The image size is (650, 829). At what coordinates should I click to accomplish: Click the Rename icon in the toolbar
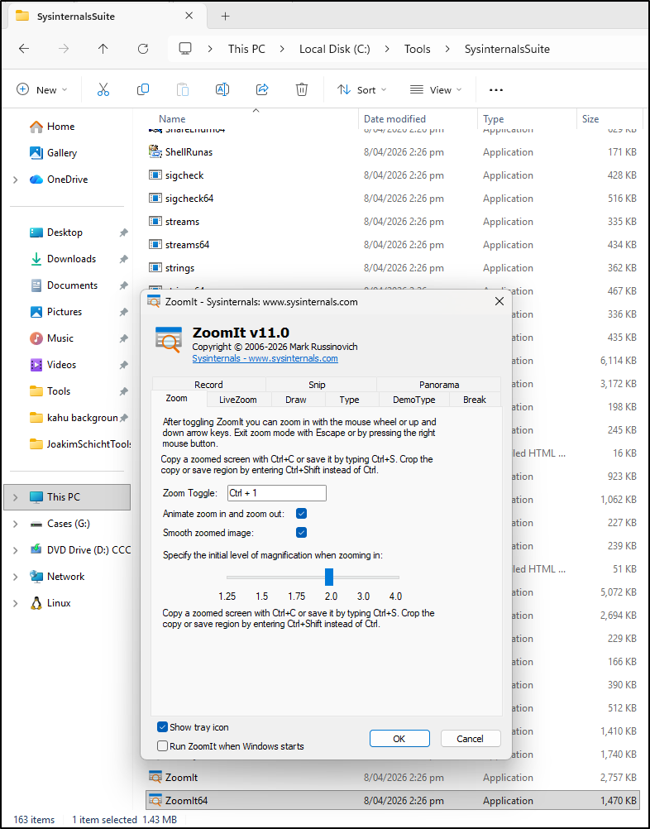pos(222,90)
